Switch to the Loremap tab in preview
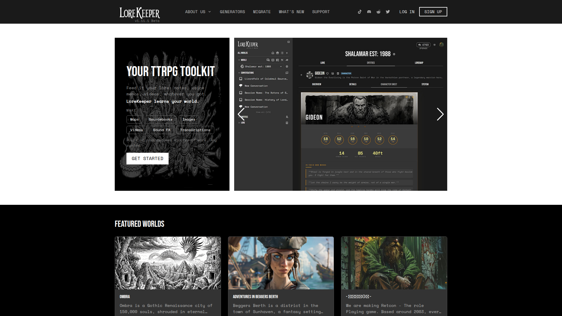Viewport: 562px width, 316px height. click(419, 63)
